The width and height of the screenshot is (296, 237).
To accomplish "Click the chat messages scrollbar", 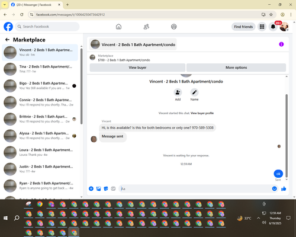I will [x=287, y=135].
